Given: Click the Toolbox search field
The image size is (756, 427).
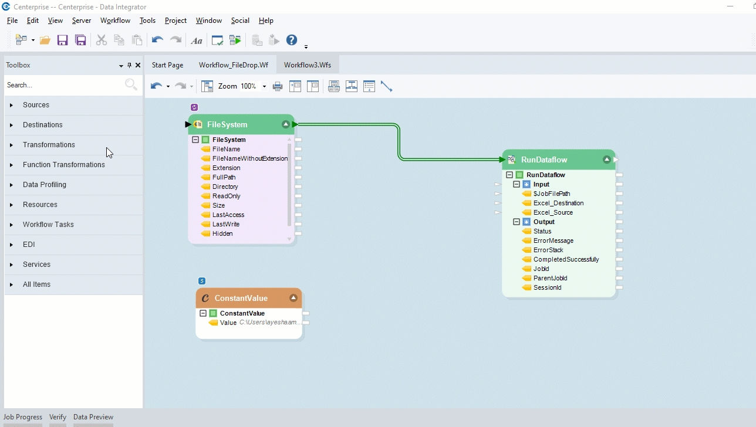Looking at the screenshot, I should tap(63, 85).
